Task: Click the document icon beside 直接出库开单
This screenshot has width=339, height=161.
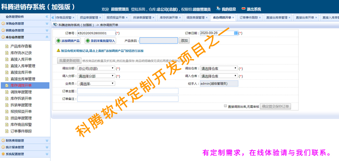Action: [x=7, y=72]
